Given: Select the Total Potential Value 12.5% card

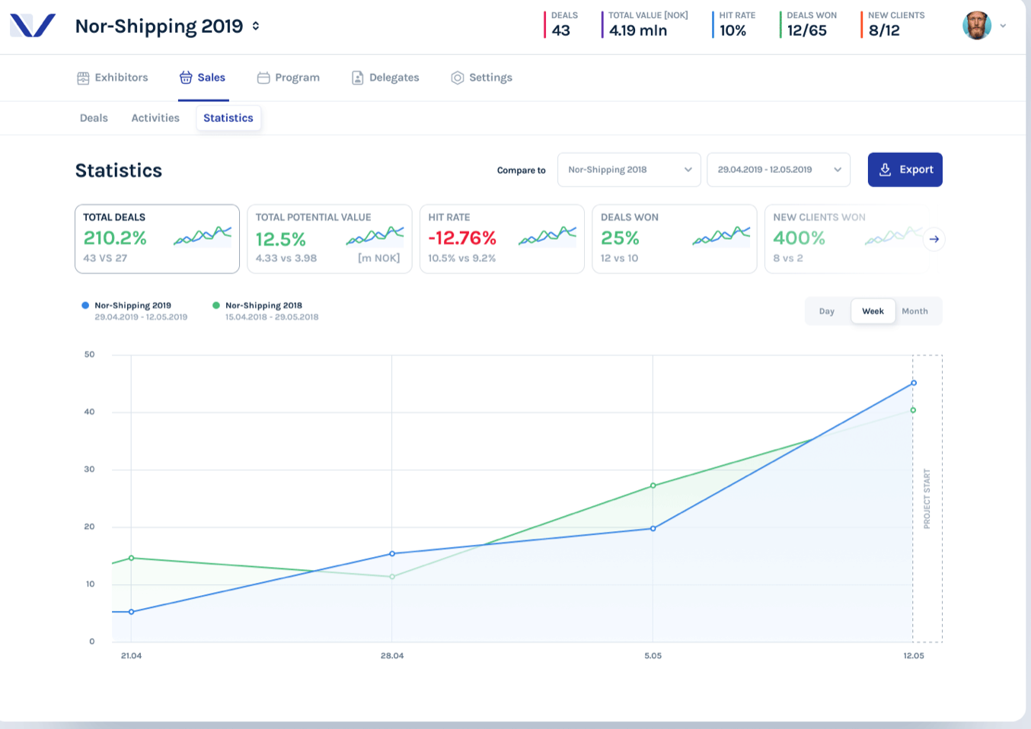Looking at the screenshot, I should click(x=329, y=239).
